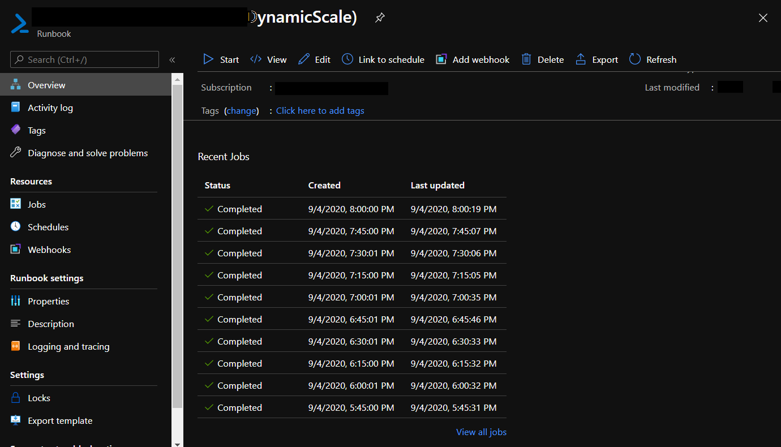Click the Add webhook icon
Viewport: 781px width, 447px height.
pos(441,59)
